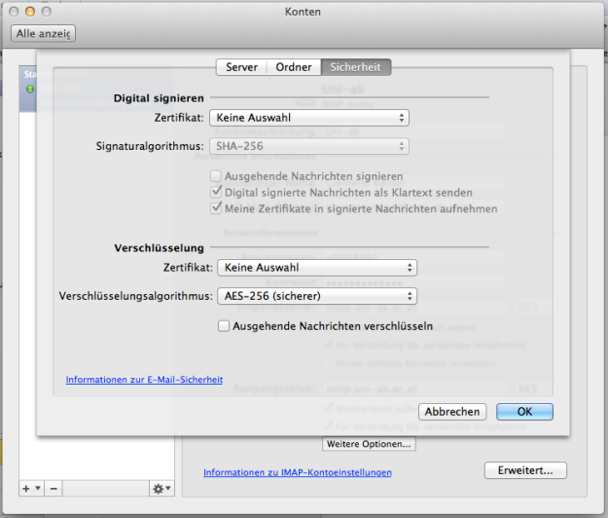Toggle Meine Zertifikate in signierte Nachrichten aufnehmen
This screenshot has width=608, height=518.
[x=216, y=208]
